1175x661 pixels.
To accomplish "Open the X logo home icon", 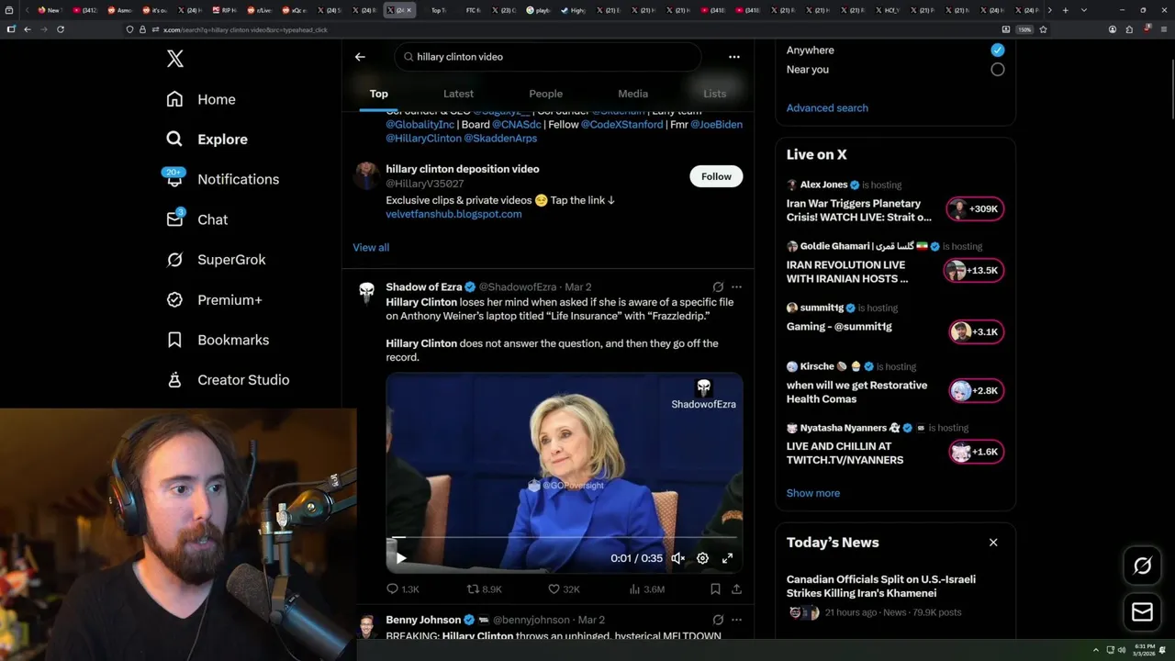I will (x=175, y=59).
